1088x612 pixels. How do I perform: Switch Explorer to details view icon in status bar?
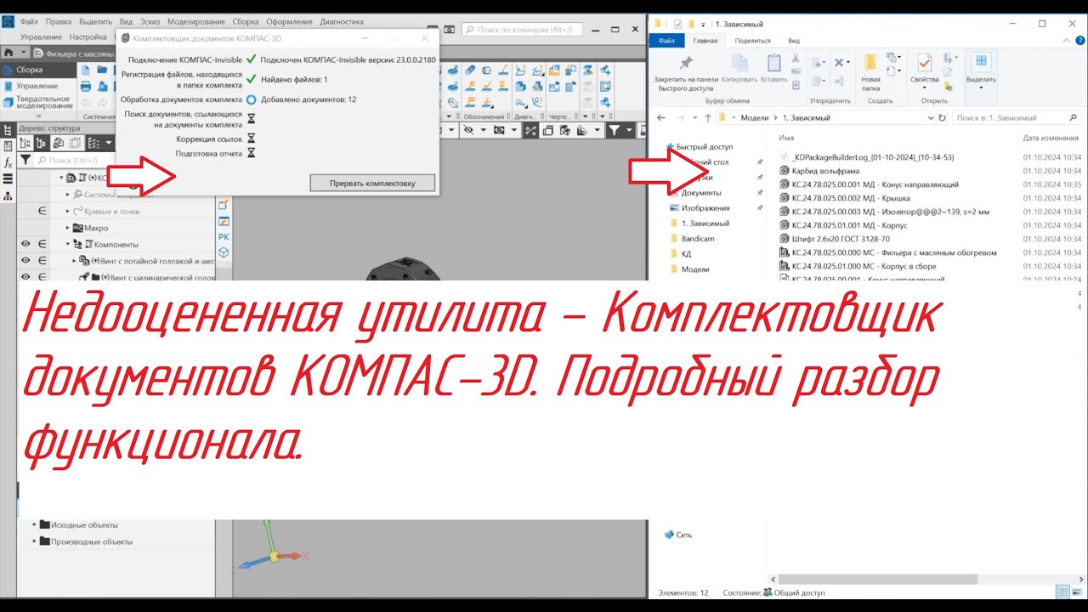[1062, 592]
